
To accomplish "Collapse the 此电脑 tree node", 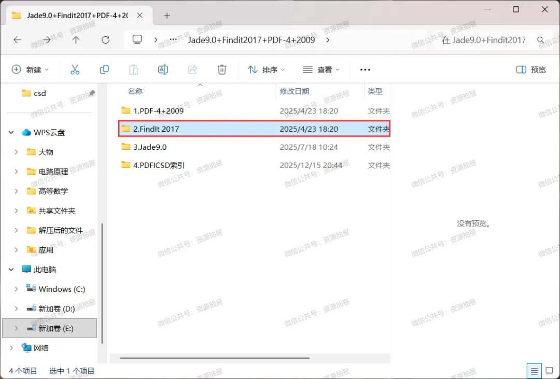I will pos(11,270).
